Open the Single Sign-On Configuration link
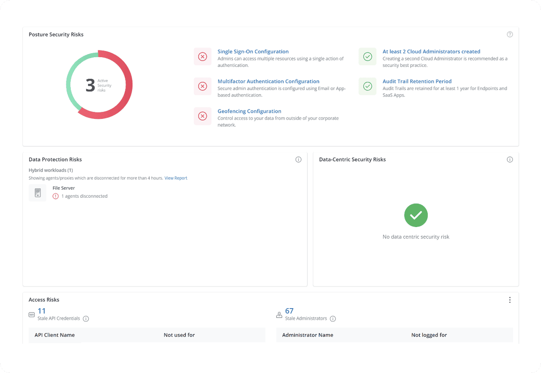Image resolution: width=541 pixels, height=373 pixels. (253, 51)
